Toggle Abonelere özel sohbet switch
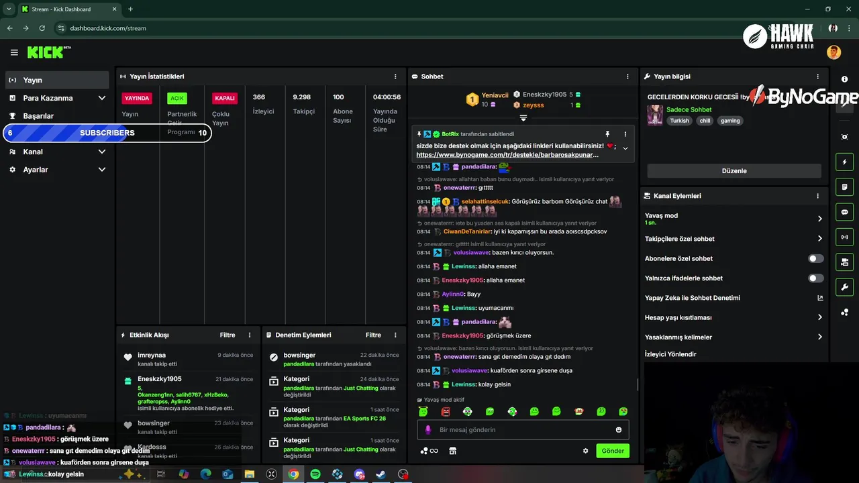Screen dimensions: 859x483 tap(815, 258)
